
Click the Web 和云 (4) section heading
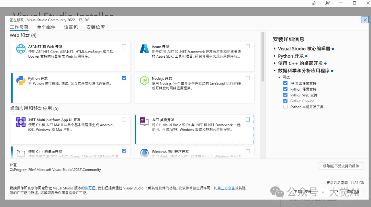pos(23,35)
